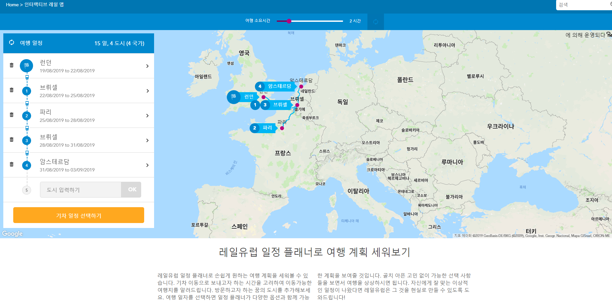Select the number 4 circle for 암스테르담 in itinerary
Viewport: 612px width, 301px height.
[27, 165]
